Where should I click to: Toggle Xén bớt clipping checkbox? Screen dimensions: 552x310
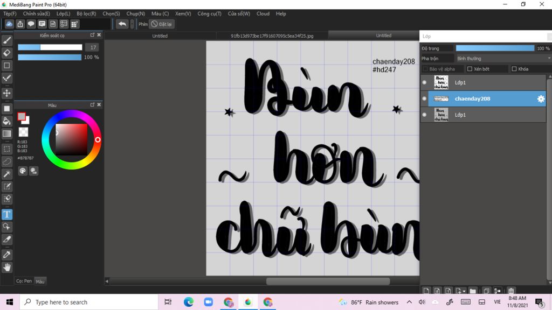[470, 69]
